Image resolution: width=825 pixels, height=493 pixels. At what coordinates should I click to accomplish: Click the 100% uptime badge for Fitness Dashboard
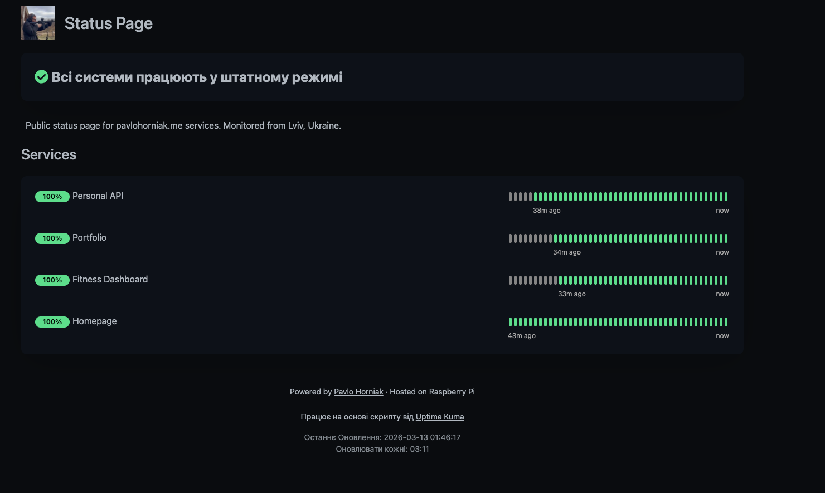[52, 280]
